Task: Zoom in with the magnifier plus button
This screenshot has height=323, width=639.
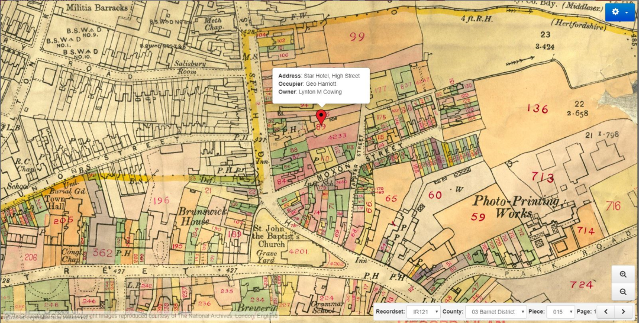Action: [x=622, y=274]
